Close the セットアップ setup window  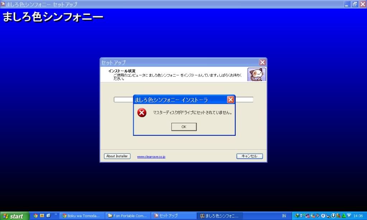263,62
